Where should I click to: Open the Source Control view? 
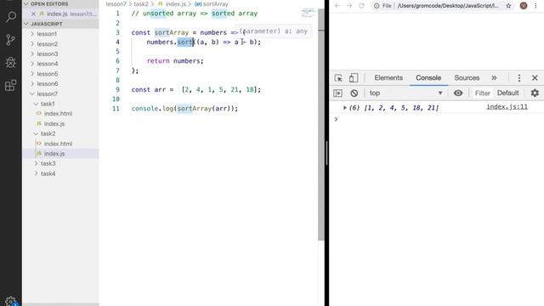coord(11,40)
